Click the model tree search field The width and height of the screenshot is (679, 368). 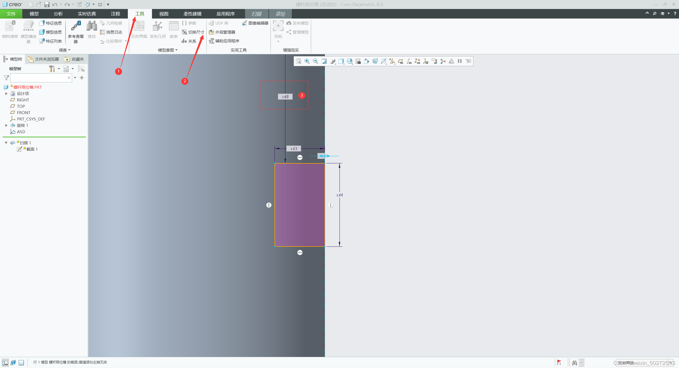click(38, 78)
